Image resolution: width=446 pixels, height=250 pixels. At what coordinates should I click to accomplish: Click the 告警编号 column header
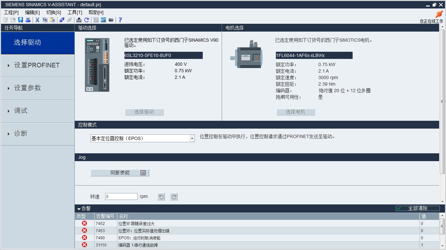pos(106,216)
